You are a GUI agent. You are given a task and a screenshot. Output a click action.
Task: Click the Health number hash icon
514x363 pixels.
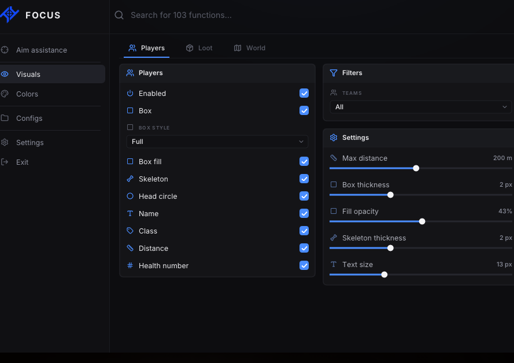coord(130,265)
